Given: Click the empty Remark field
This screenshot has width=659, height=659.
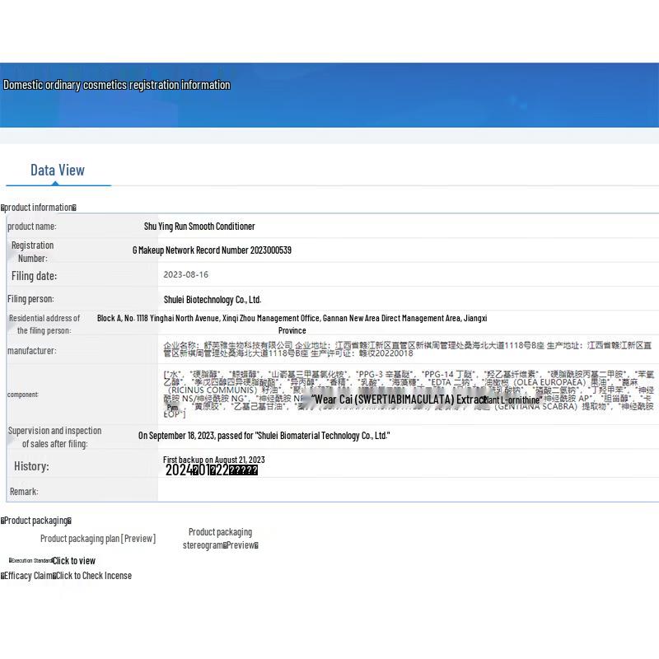Looking at the screenshot, I should [x=407, y=492].
